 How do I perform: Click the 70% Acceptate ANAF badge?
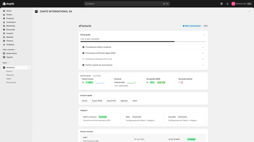click(152, 82)
